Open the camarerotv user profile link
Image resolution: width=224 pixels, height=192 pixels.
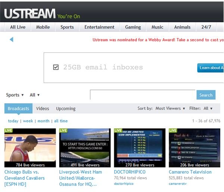click(x=178, y=184)
